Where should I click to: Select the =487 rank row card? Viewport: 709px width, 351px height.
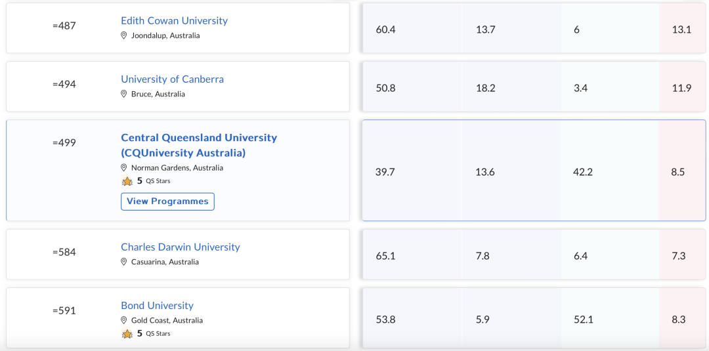[178, 28]
